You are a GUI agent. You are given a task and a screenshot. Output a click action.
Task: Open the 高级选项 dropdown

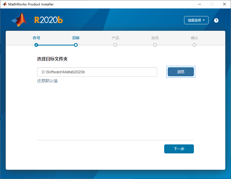tap(196, 20)
